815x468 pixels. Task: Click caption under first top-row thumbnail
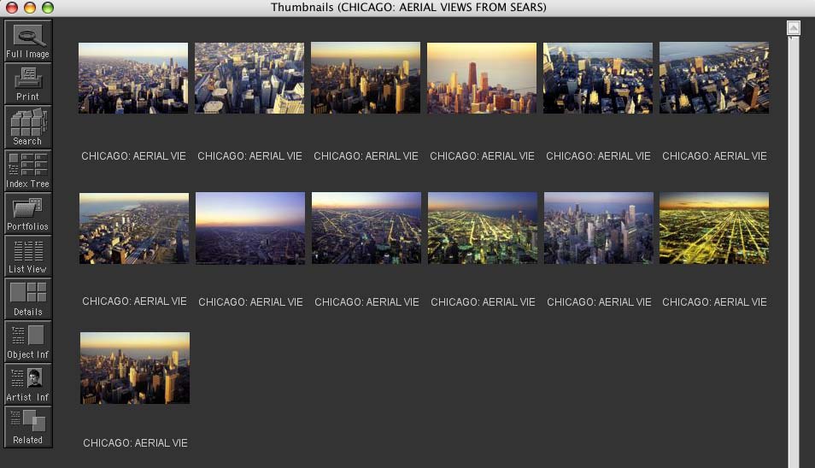pyautogui.click(x=133, y=155)
